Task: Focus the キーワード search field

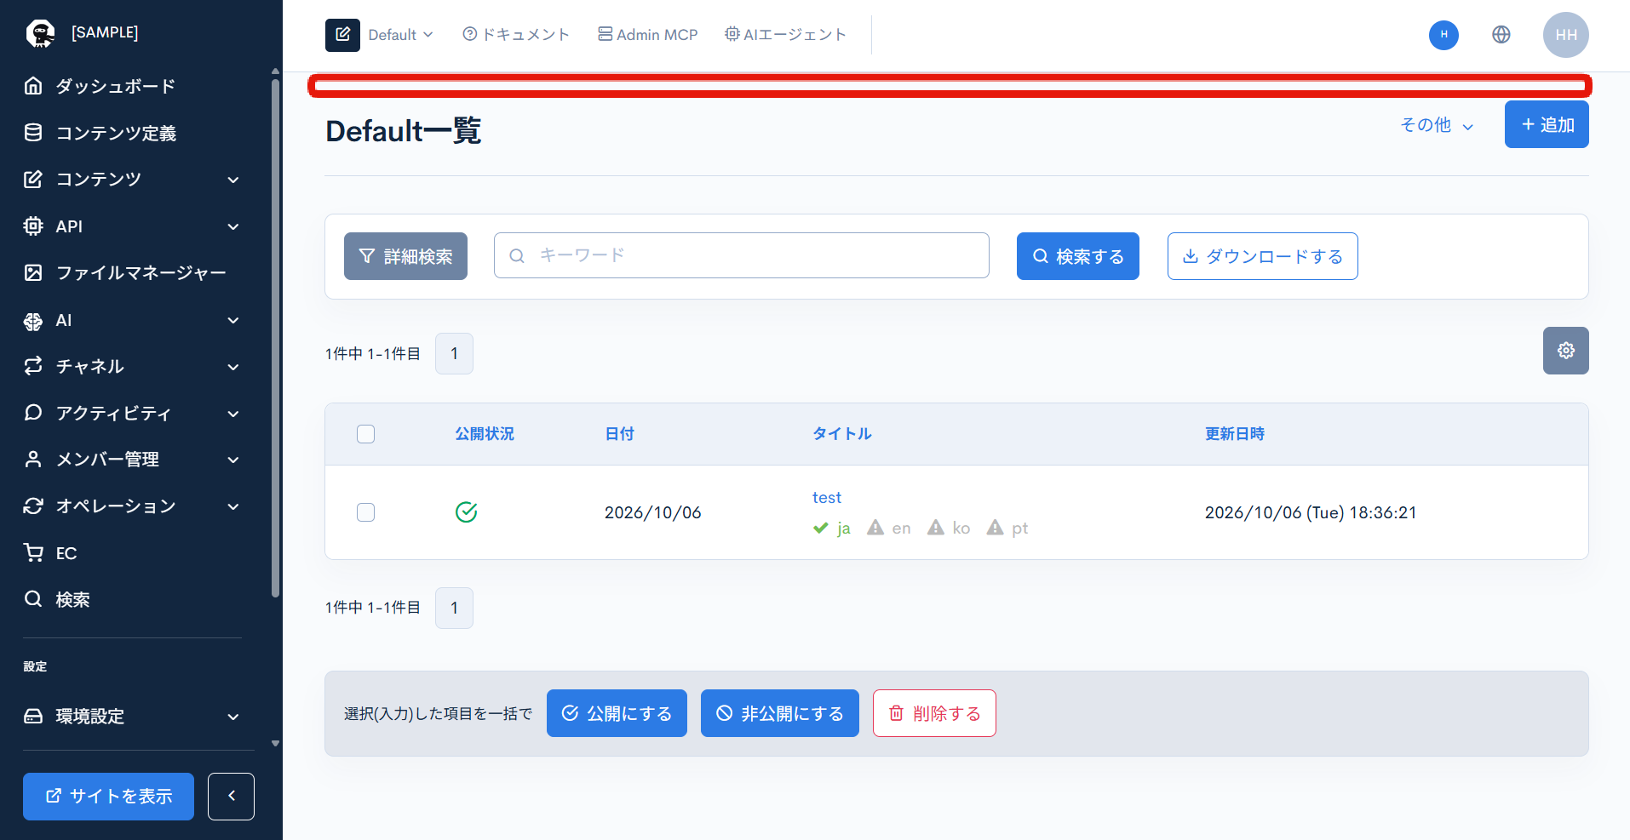Action: point(741,255)
